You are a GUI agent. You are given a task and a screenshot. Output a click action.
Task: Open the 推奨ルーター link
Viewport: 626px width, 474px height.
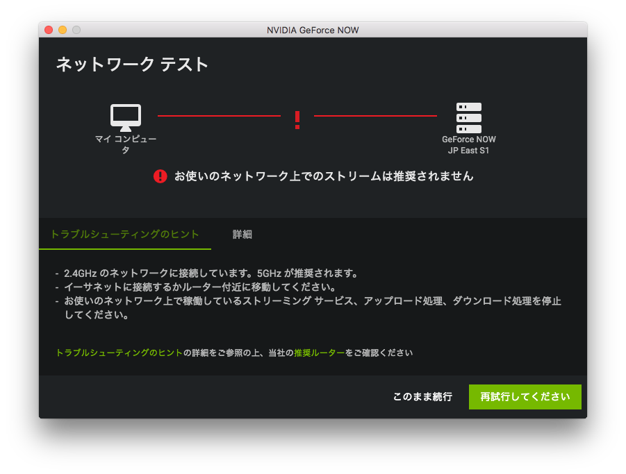tap(320, 353)
